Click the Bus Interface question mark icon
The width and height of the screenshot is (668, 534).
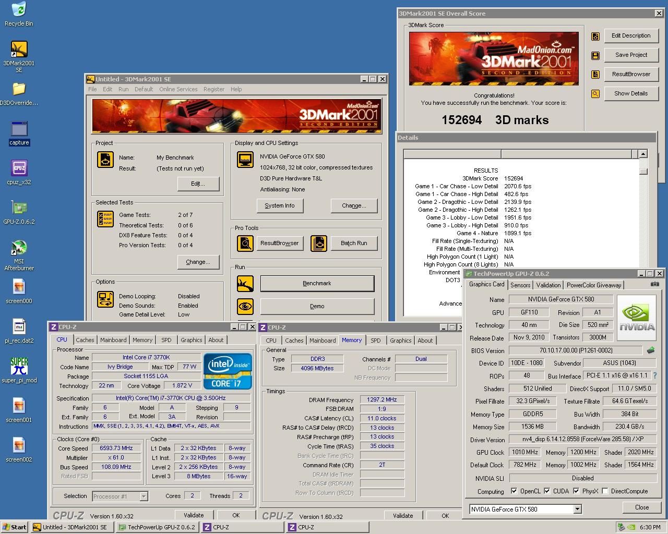tap(655, 375)
